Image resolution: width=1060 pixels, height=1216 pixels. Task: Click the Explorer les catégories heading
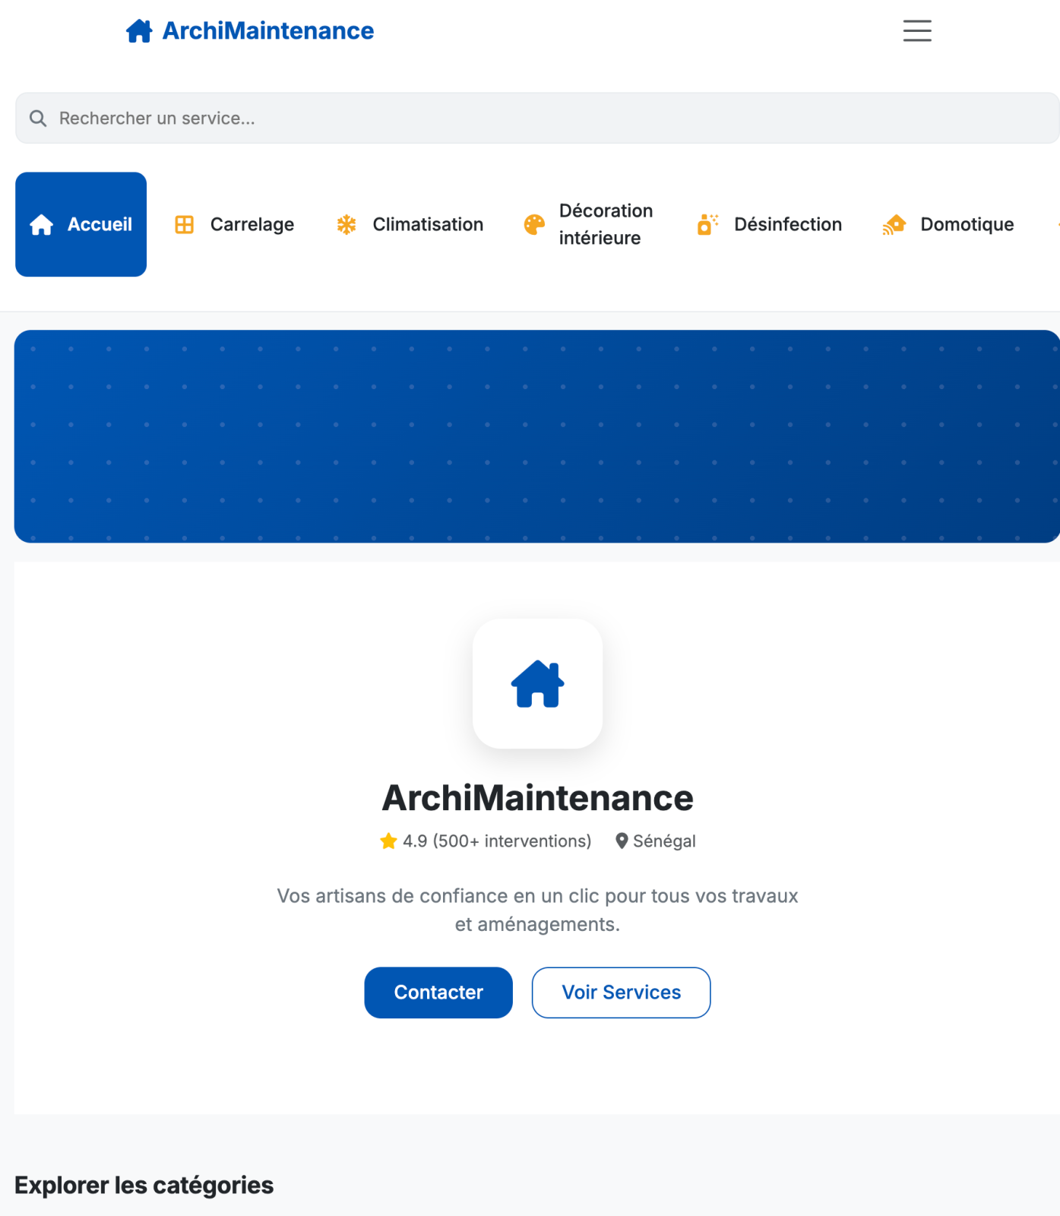(x=144, y=1186)
